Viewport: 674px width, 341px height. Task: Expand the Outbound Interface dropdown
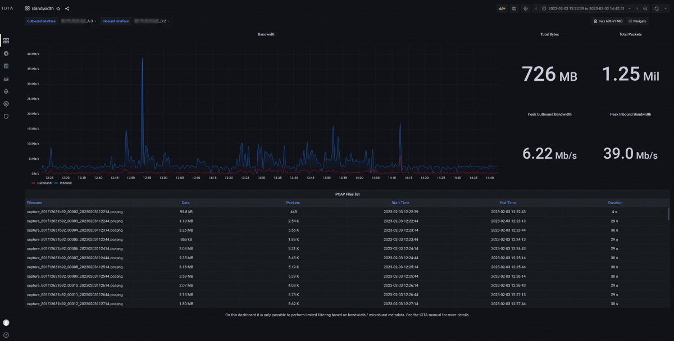(79, 21)
